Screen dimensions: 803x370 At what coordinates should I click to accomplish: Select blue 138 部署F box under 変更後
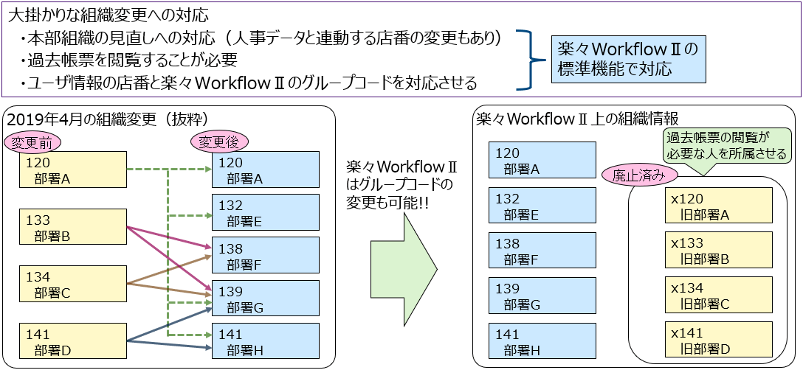tap(266, 255)
